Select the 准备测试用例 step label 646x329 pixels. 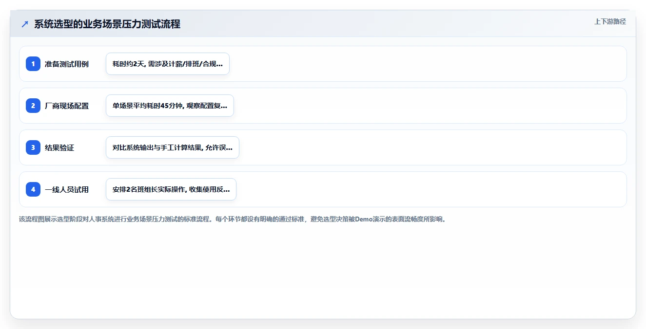(67, 64)
